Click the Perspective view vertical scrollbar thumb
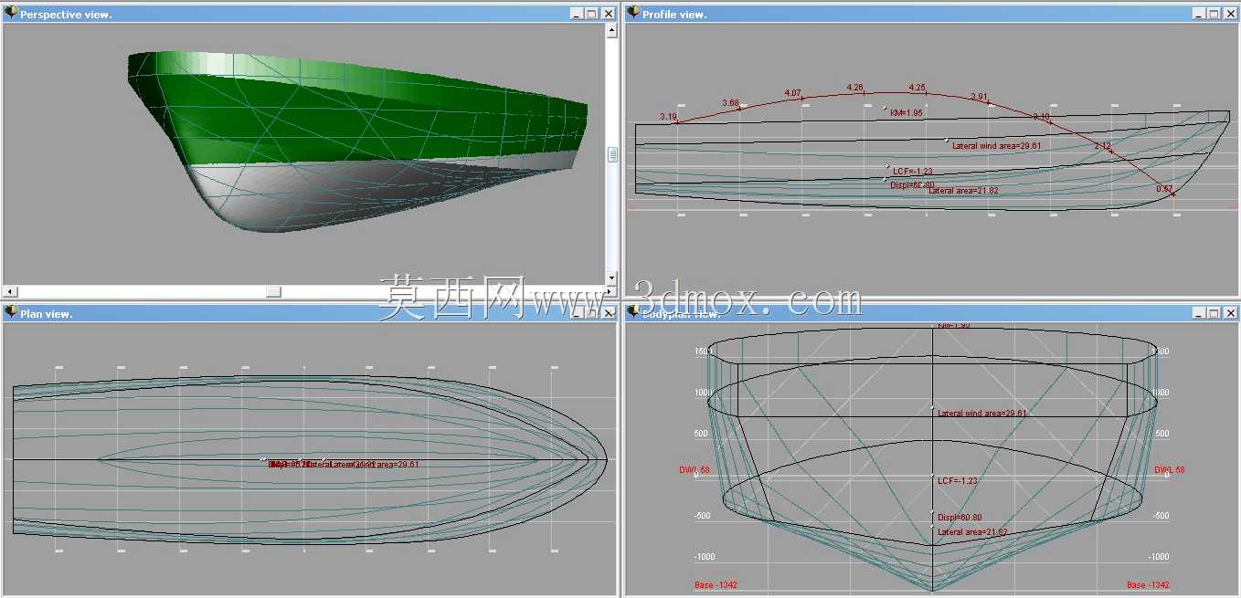Viewport: 1241px width, 598px height. click(x=612, y=155)
